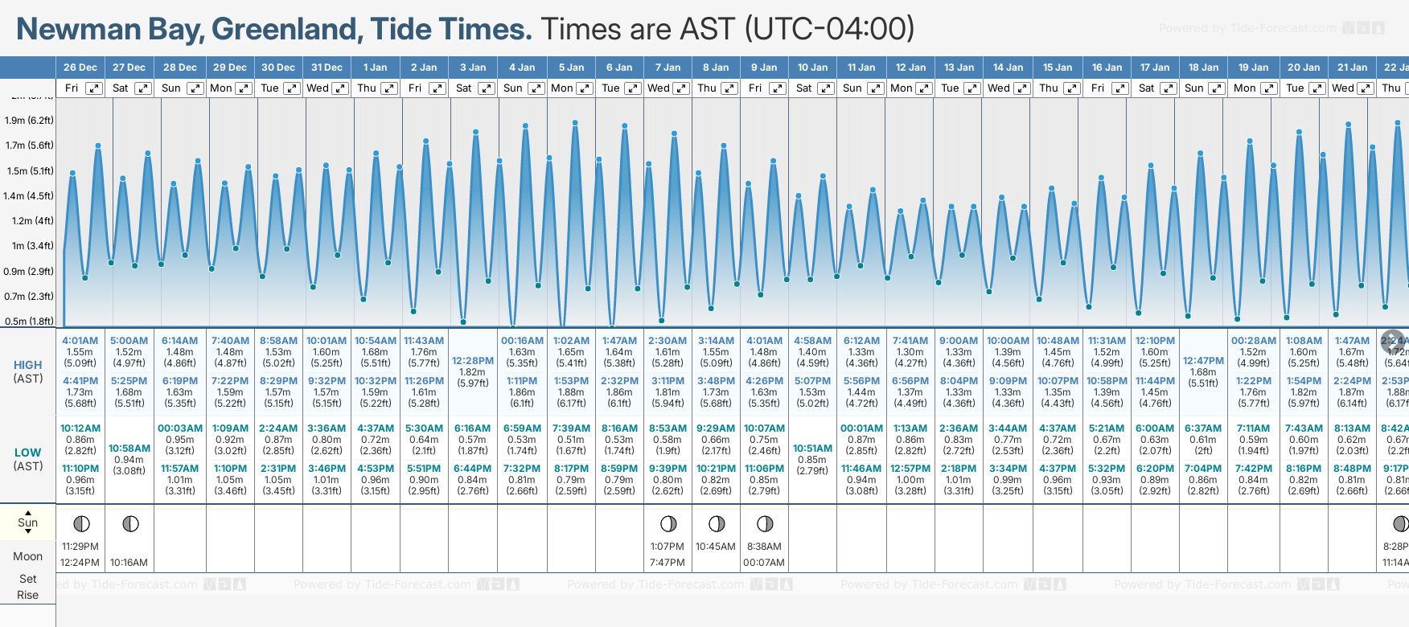Click the moon phase icon under 26 Dec
This screenshot has width=1409, height=627.
(x=81, y=524)
